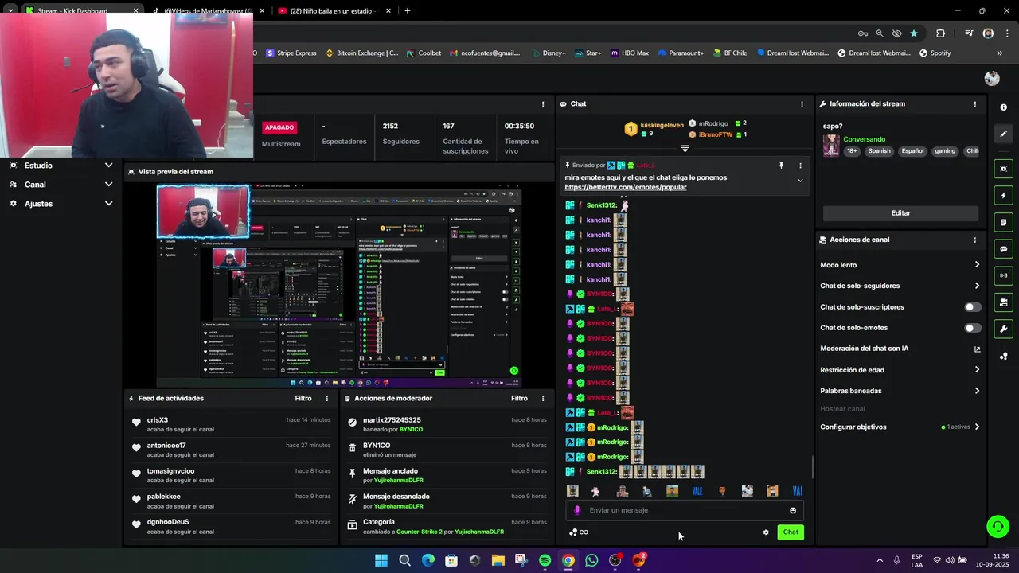Expand the Estudio sidebar section
The width and height of the screenshot is (1019, 573).
click(61, 166)
